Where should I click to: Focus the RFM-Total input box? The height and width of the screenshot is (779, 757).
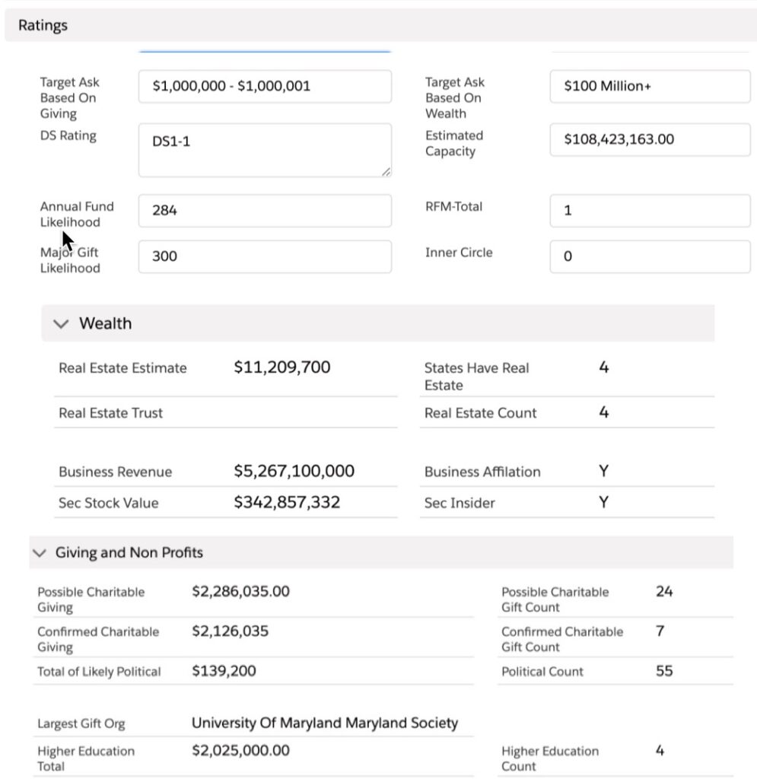tap(649, 211)
